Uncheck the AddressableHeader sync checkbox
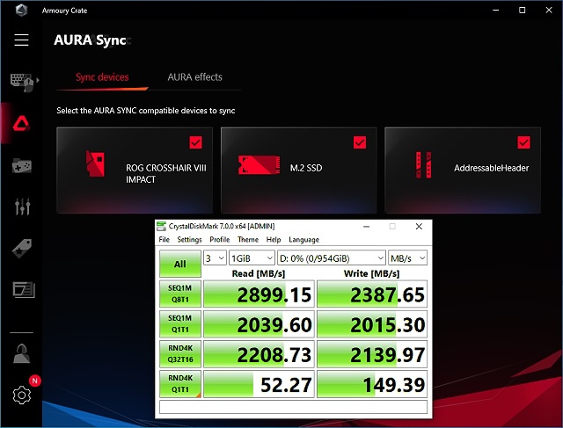Screen dimensions: 563x428 point(524,142)
